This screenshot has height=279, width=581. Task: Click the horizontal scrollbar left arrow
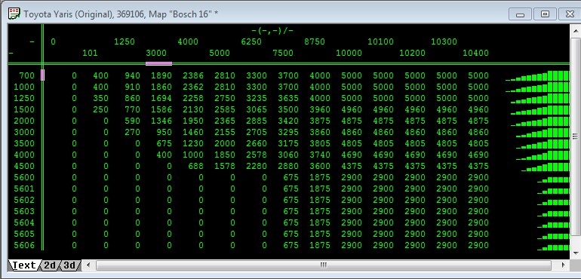coord(88,265)
